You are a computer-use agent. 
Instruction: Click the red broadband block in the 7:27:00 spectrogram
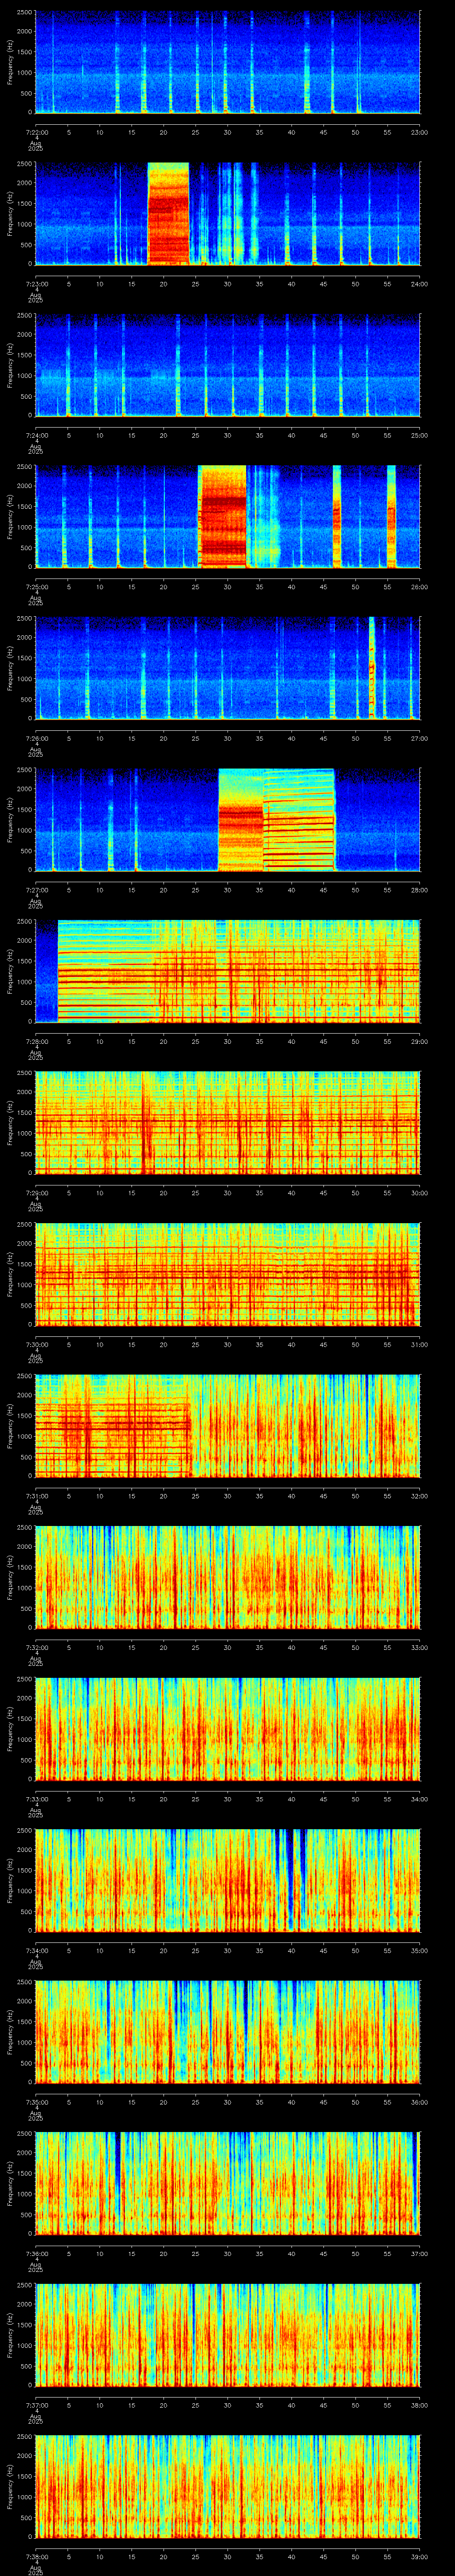(x=241, y=819)
